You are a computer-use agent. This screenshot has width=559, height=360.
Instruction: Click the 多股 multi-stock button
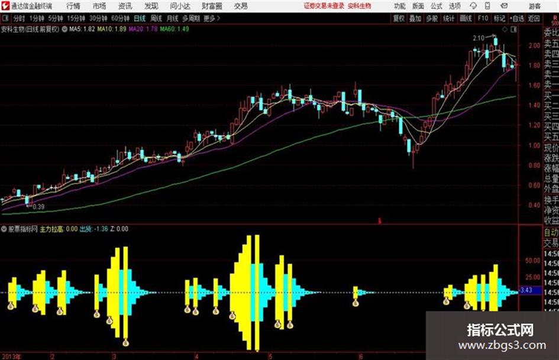(x=432, y=18)
